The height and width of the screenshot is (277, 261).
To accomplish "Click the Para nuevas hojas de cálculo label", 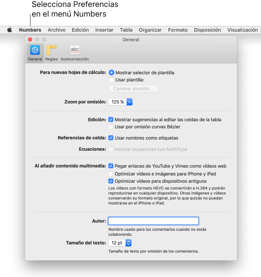I will click(x=73, y=72).
